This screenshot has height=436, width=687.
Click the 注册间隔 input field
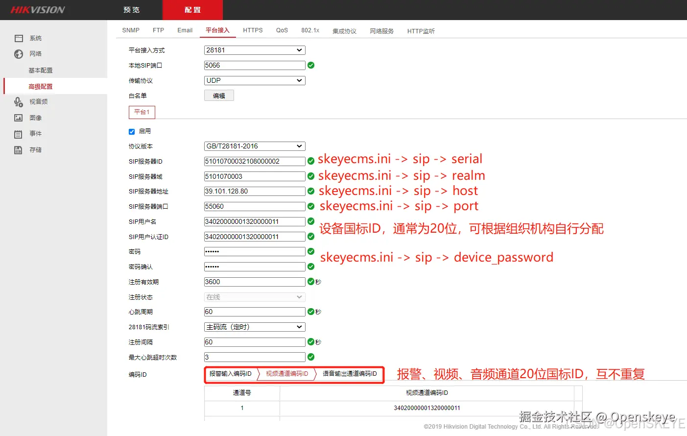tap(255, 342)
